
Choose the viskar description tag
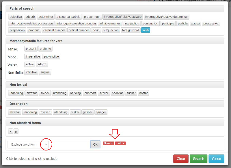click(x=75, y=112)
